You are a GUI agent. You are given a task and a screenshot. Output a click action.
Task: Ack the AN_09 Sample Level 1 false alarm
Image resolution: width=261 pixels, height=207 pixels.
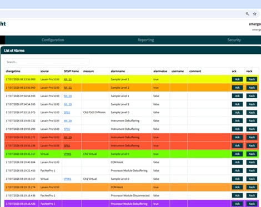point(237,96)
